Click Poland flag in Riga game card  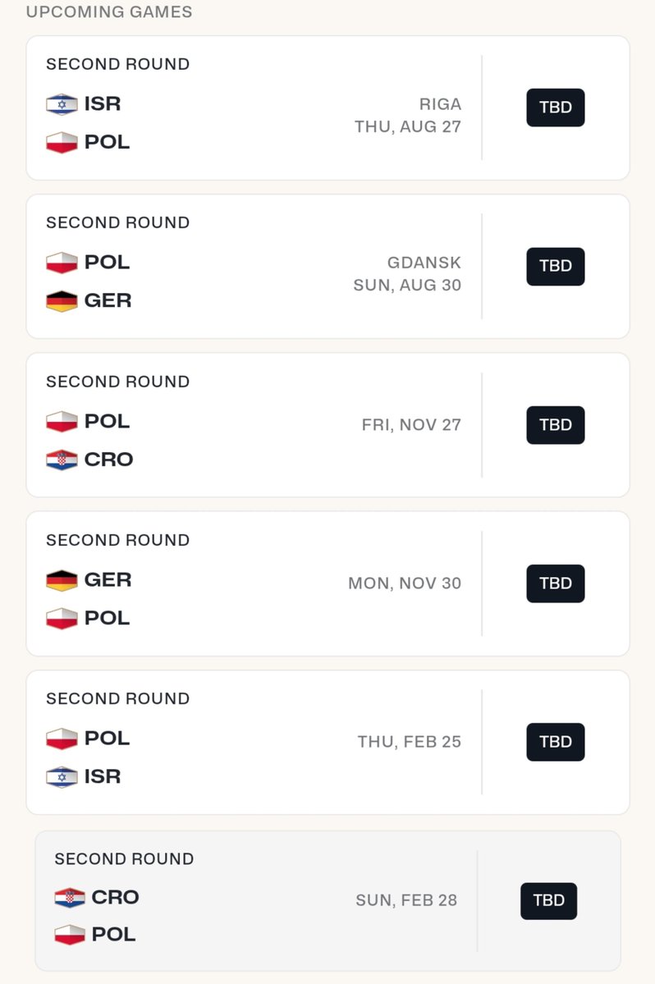(x=62, y=143)
